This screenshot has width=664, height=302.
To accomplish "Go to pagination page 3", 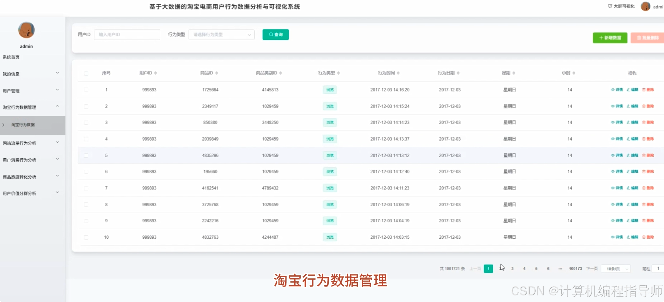I will coord(512,268).
